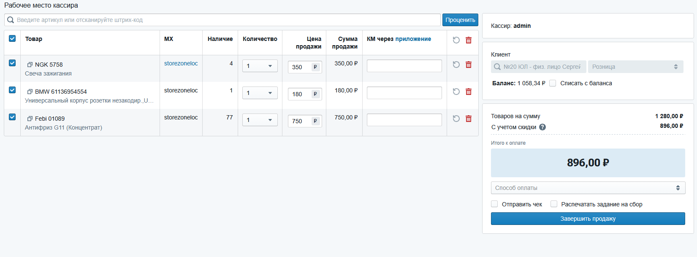Viewport: 697px width, 257px height.
Task: Click the client search magnifier icon
Action: tap(497, 67)
